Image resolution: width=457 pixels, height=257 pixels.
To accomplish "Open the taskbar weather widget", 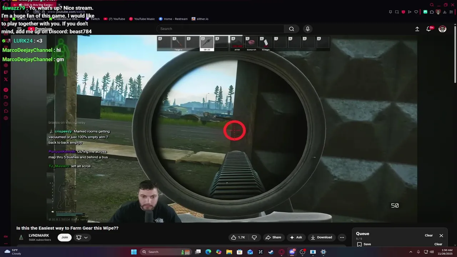I will 12,252.
